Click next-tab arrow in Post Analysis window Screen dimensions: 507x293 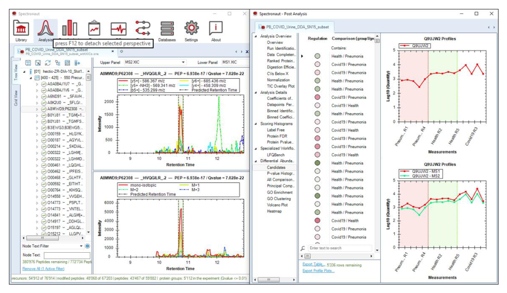tap(494, 28)
